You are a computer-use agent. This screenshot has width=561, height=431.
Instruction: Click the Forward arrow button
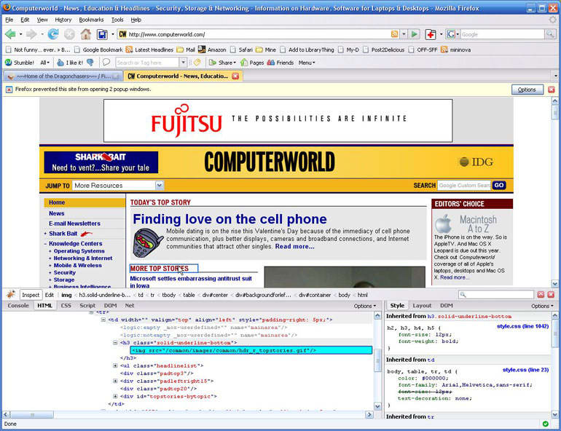(31, 34)
